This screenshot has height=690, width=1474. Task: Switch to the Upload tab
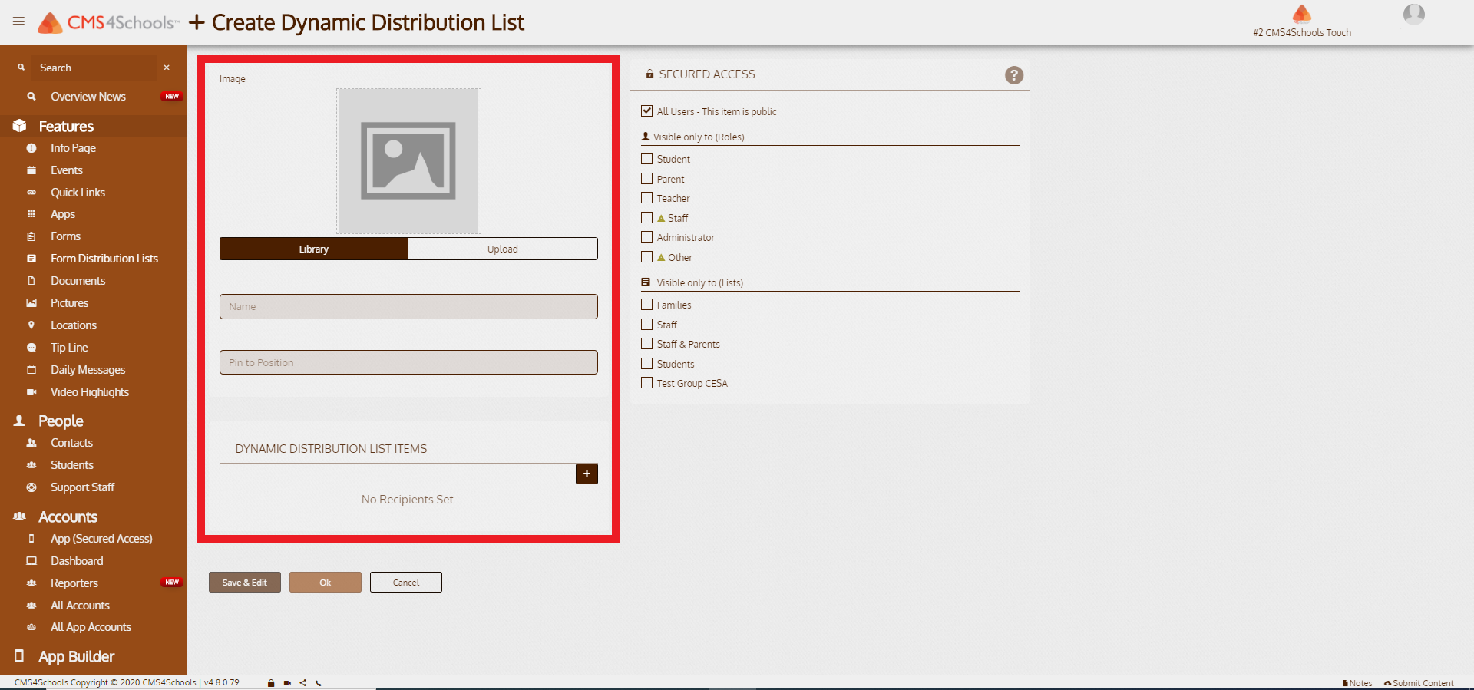pos(503,249)
